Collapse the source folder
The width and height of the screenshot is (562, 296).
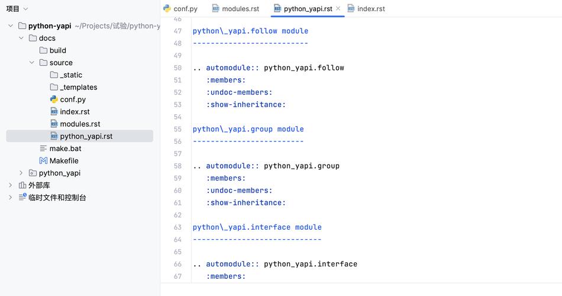tap(32, 62)
